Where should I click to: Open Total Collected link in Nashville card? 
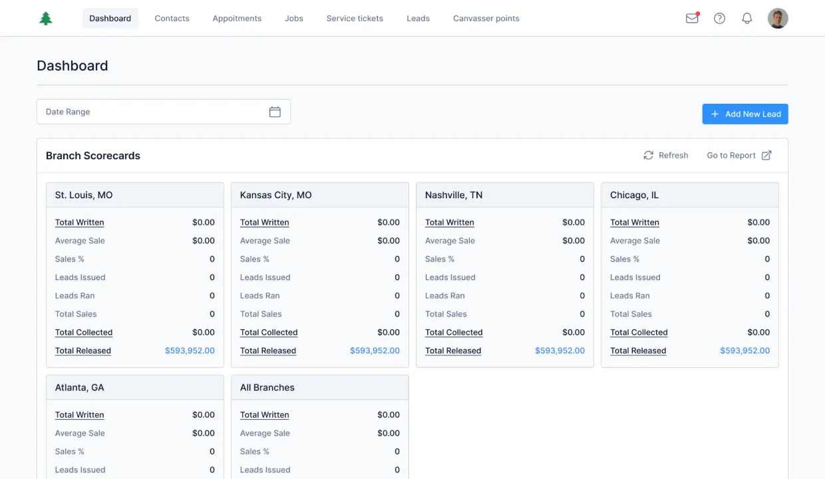tap(454, 332)
